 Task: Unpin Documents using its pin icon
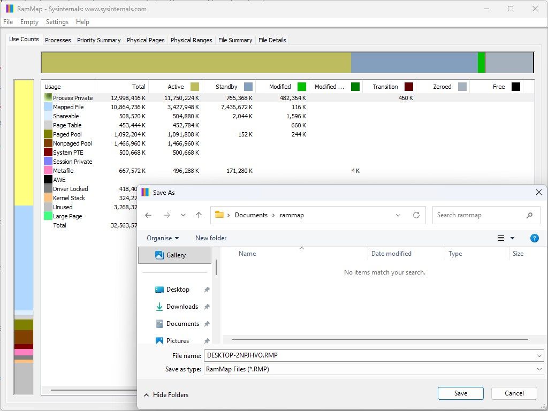(207, 324)
